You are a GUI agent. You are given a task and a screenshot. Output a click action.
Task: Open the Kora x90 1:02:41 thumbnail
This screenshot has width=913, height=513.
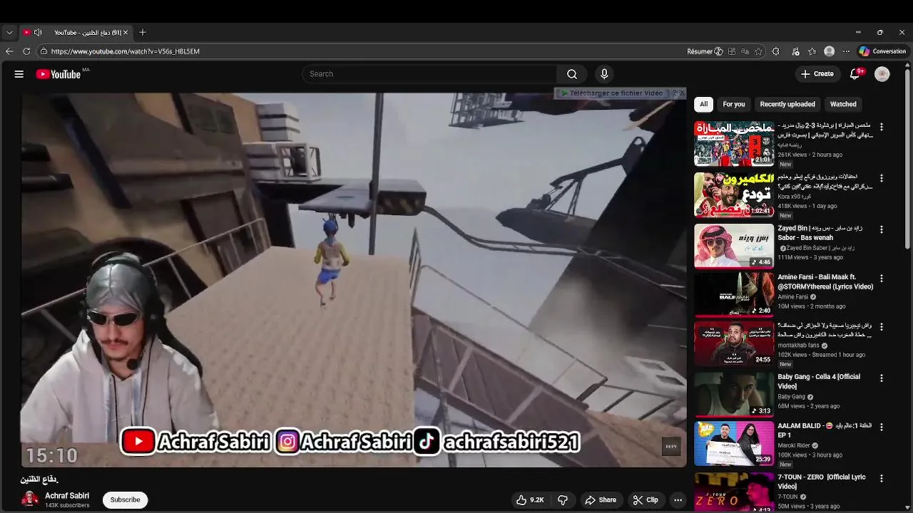[734, 195]
